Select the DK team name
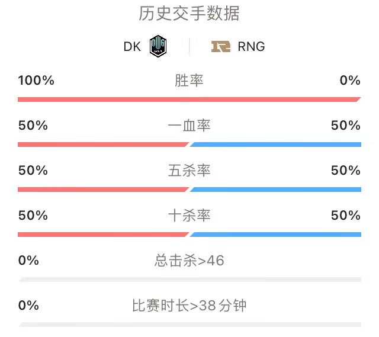The height and width of the screenshot is (337, 379). click(132, 46)
